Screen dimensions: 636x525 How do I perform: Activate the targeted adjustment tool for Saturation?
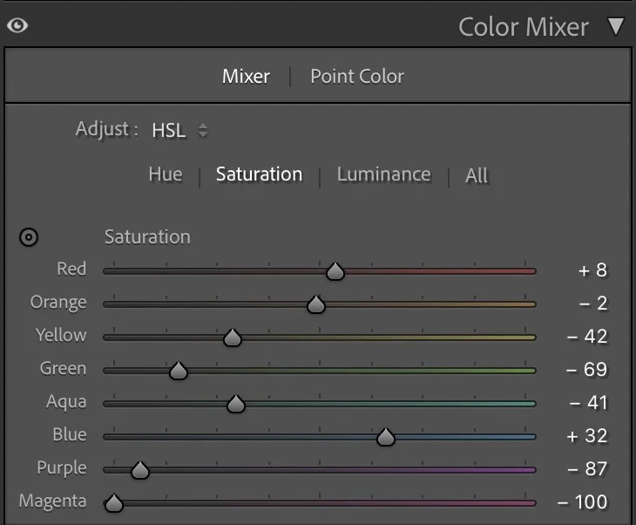tap(29, 237)
